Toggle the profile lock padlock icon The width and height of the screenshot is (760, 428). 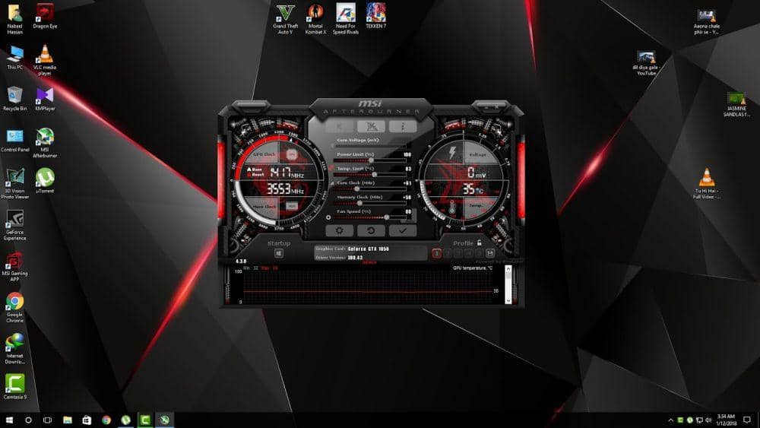480,243
